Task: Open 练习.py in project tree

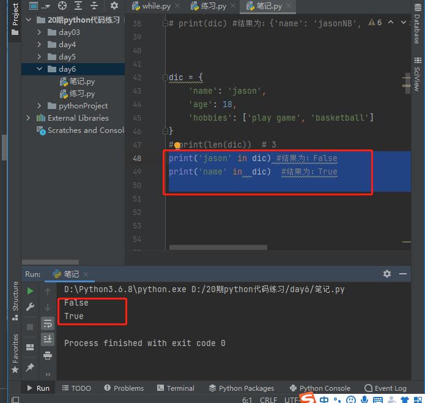Action: pyautogui.click(x=78, y=94)
